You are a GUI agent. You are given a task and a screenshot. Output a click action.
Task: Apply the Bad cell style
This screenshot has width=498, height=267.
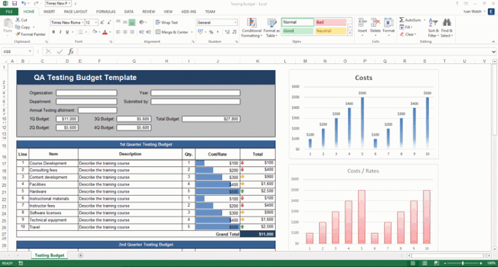(330, 22)
